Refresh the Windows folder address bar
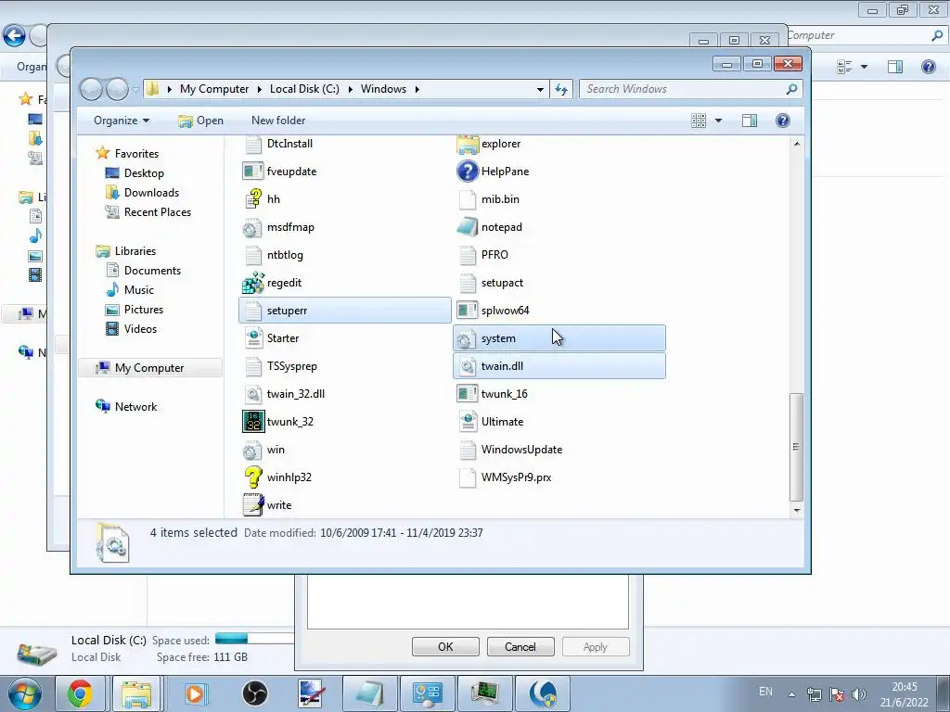Viewport: 950px width, 712px height. tap(561, 89)
